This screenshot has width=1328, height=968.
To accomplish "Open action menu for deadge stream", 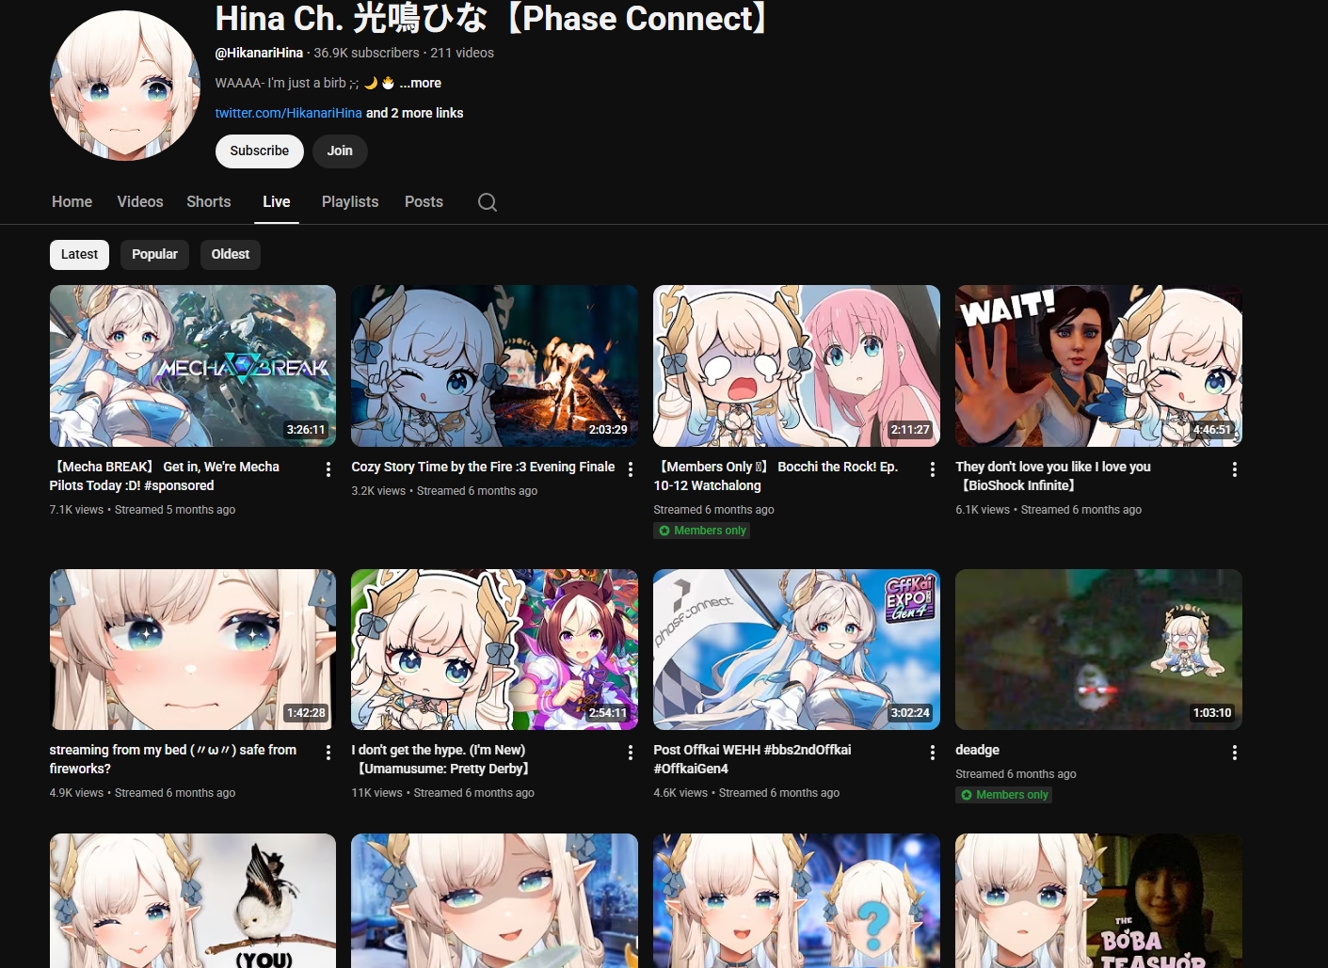I will pos(1234,753).
